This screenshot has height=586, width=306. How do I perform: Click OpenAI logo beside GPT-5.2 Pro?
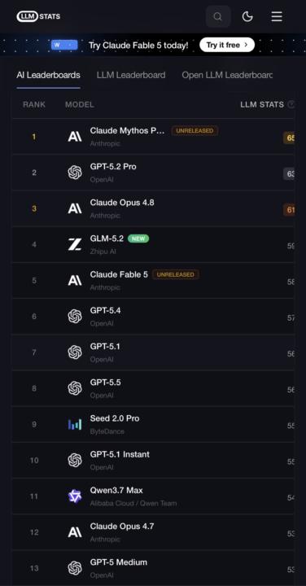coord(75,173)
